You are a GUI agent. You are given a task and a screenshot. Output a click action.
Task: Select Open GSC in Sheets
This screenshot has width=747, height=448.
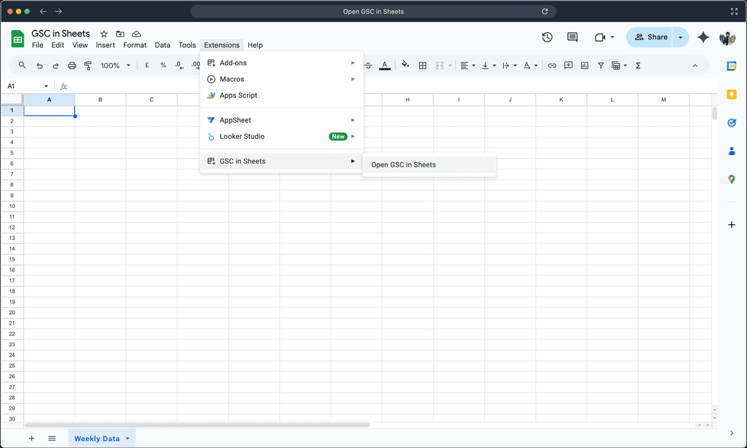403,165
